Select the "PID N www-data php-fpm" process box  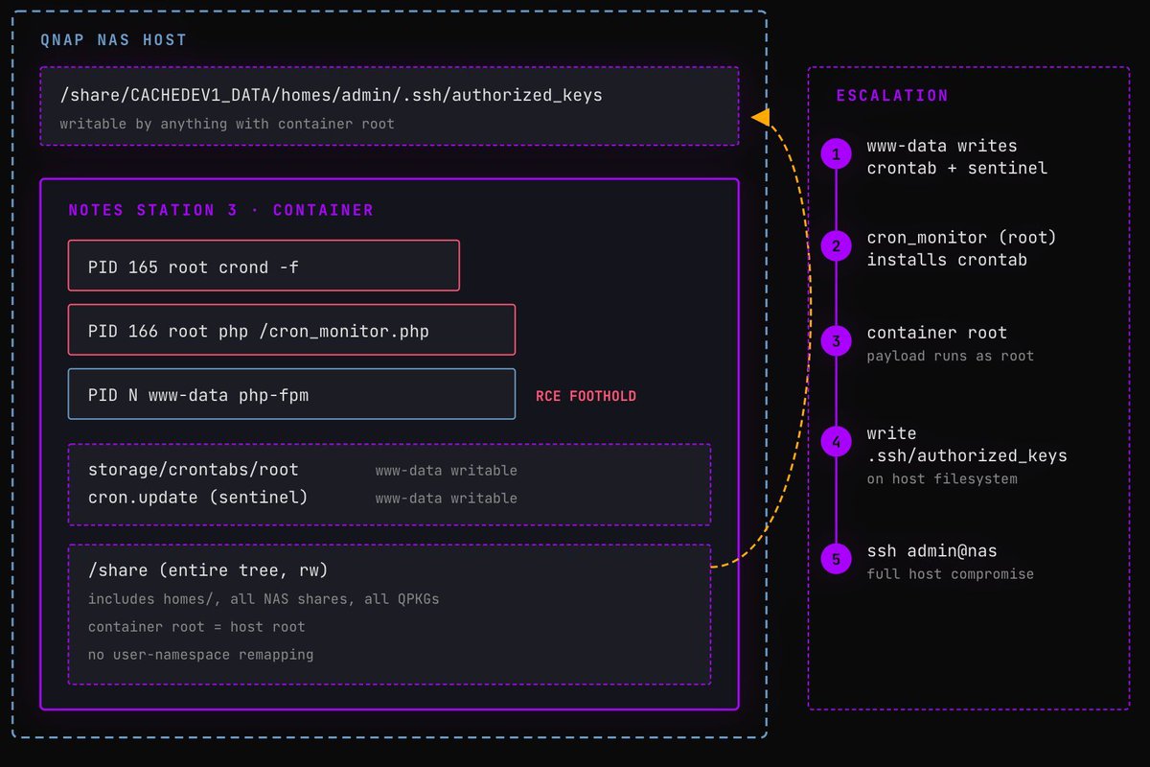pyautogui.click(x=291, y=394)
